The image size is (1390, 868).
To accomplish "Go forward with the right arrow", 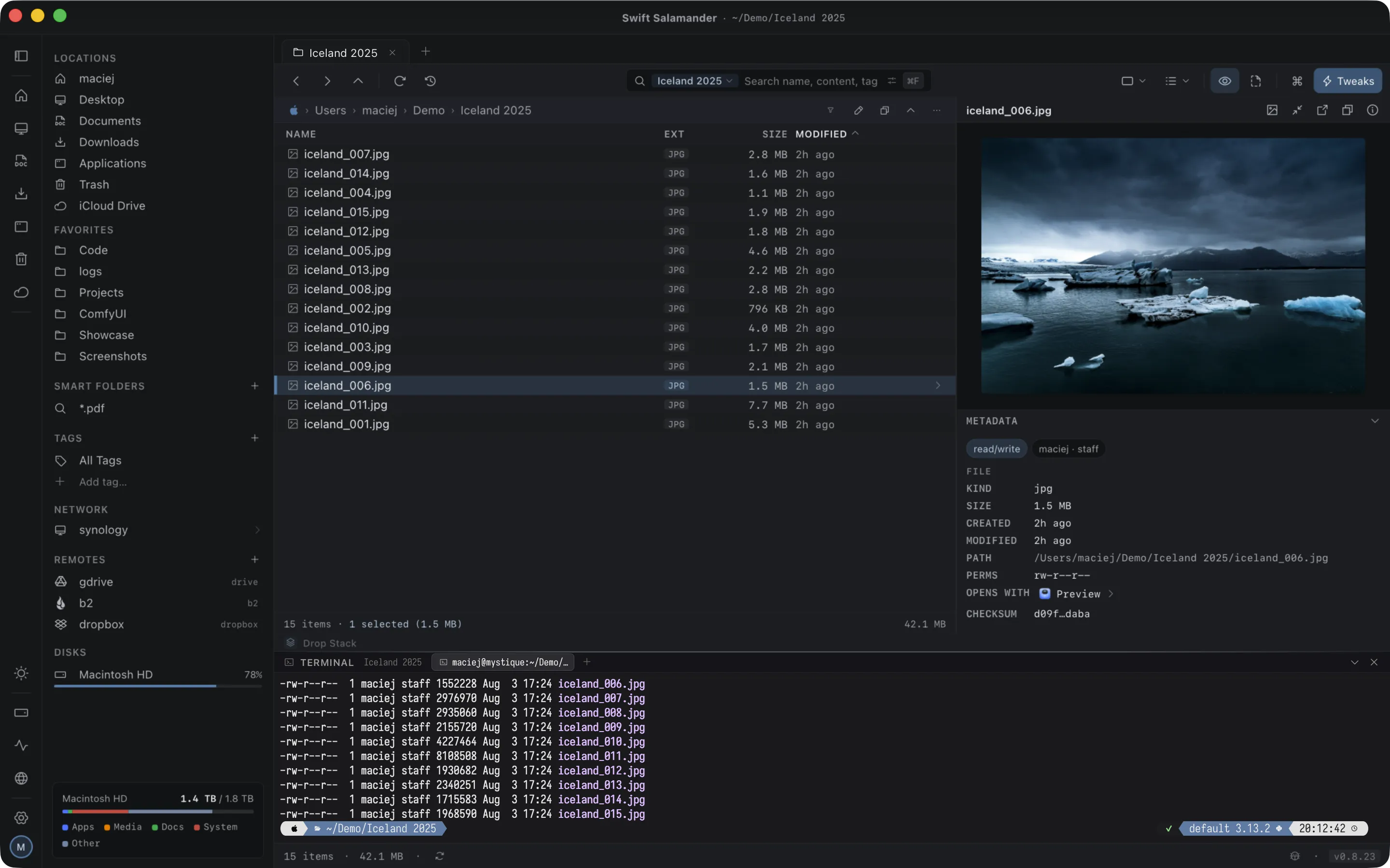I will [x=327, y=81].
